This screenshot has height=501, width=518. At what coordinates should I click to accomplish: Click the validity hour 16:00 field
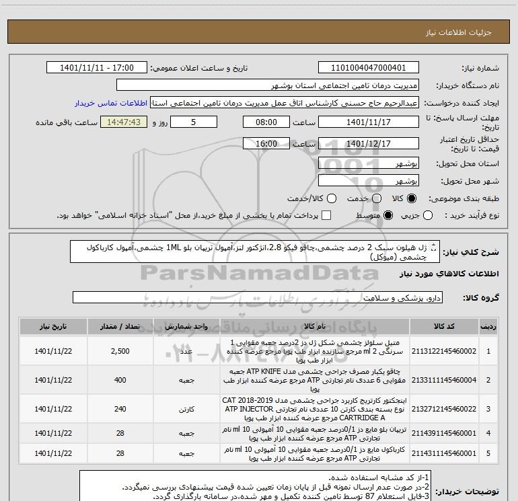[x=266, y=143]
